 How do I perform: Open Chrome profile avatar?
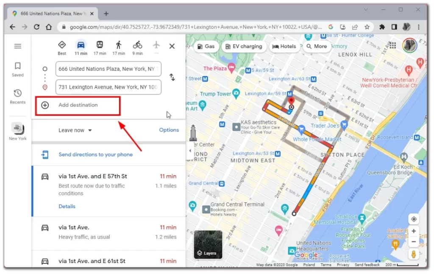click(x=406, y=27)
